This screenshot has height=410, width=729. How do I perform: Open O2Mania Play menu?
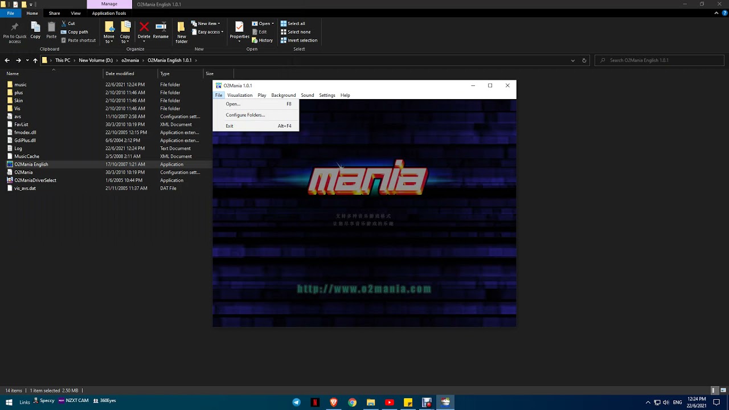(x=262, y=95)
